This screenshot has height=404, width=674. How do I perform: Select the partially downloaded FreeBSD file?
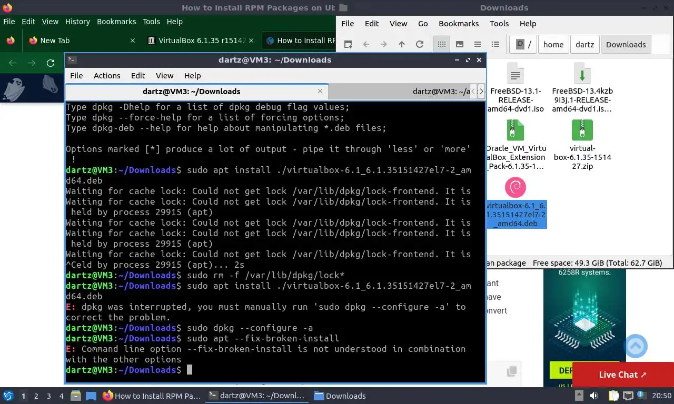click(582, 88)
